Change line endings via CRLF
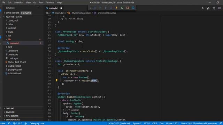The image size is (223, 125). (x=154, y=124)
